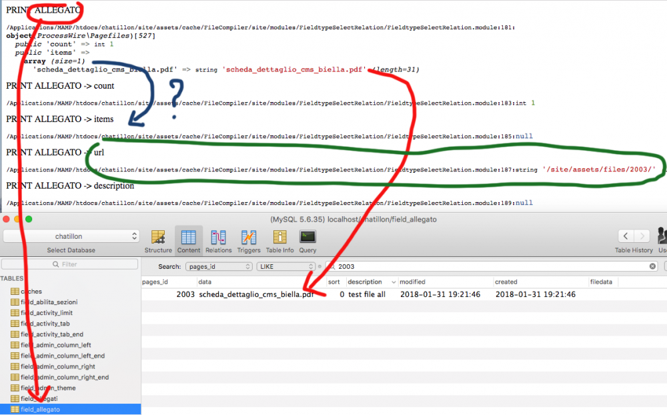Select the scheda_dettaglio_cms_biella.pdf data cell

pos(256,294)
